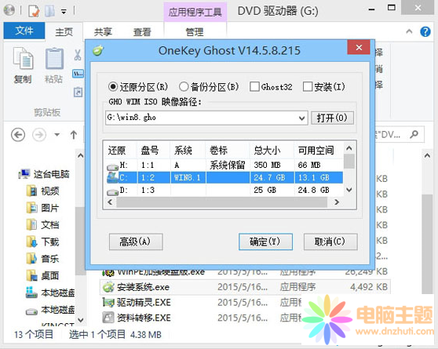Click partition list scroll-down arrow
Viewport: 438px width, 349px height.
point(349,190)
